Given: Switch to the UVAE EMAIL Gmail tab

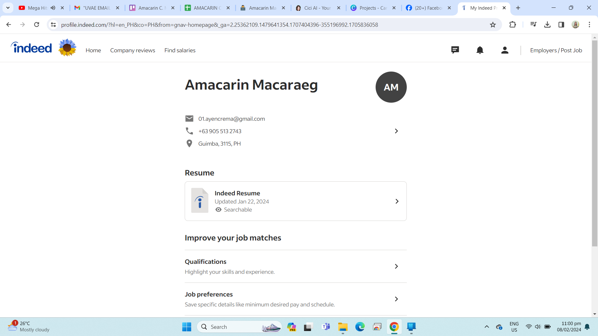Looking at the screenshot, I should [97, 8].
